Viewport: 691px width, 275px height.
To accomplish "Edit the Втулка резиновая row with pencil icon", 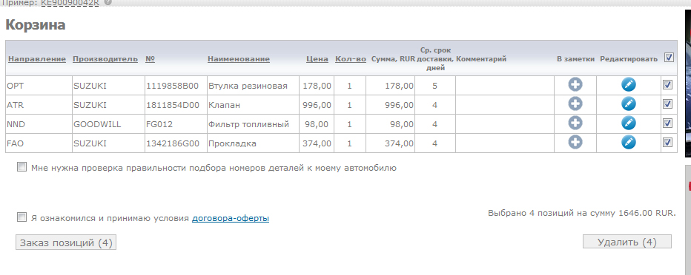I will [x=629, y=84].
